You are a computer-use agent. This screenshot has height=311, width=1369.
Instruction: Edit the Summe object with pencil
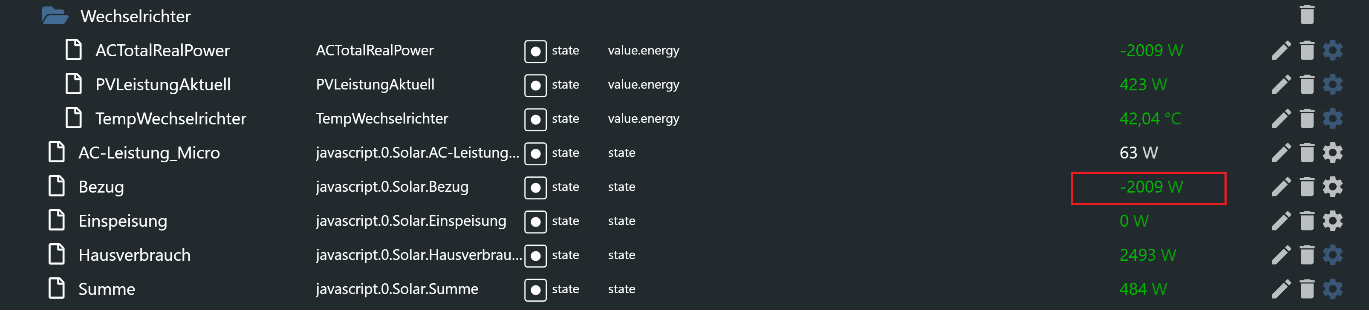1281,289
